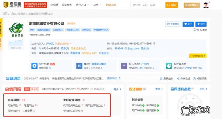Click the 股东信息 purple 严 icon

(x=124, y=66)
